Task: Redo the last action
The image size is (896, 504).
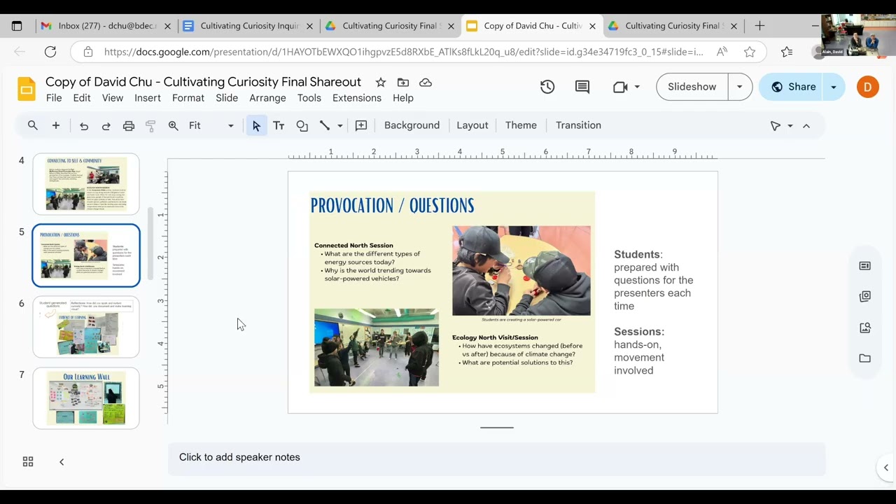Action: pos(106,126)
